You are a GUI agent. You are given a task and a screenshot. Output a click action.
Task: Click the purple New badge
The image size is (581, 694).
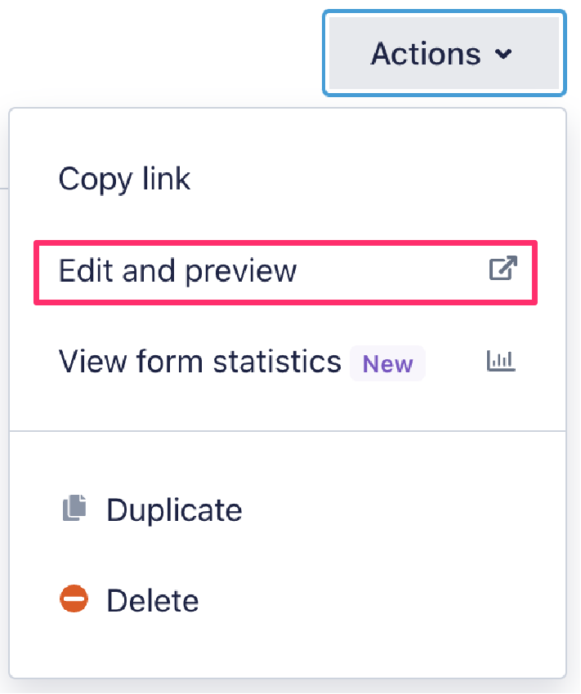pyautogui.click(x=387, y=363)
